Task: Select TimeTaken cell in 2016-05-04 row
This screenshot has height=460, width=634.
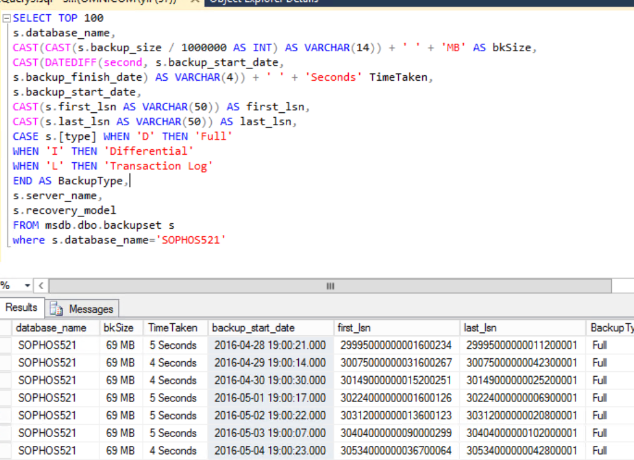Action: [175, 451]
